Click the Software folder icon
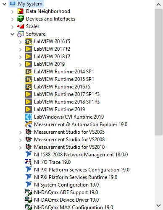Viewport: 163px width, 210px height. click(x=21, y=34)
